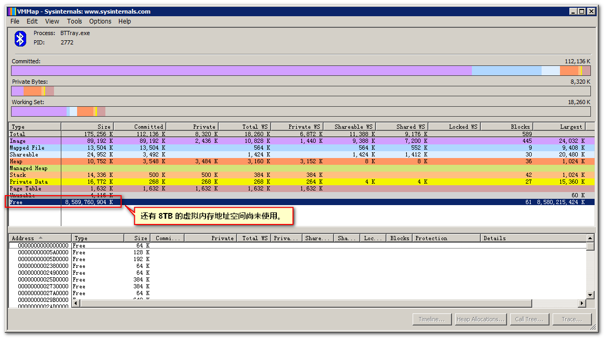Sort details list by Protection column
Screen dimensions: 604x338
coord(447,238)
